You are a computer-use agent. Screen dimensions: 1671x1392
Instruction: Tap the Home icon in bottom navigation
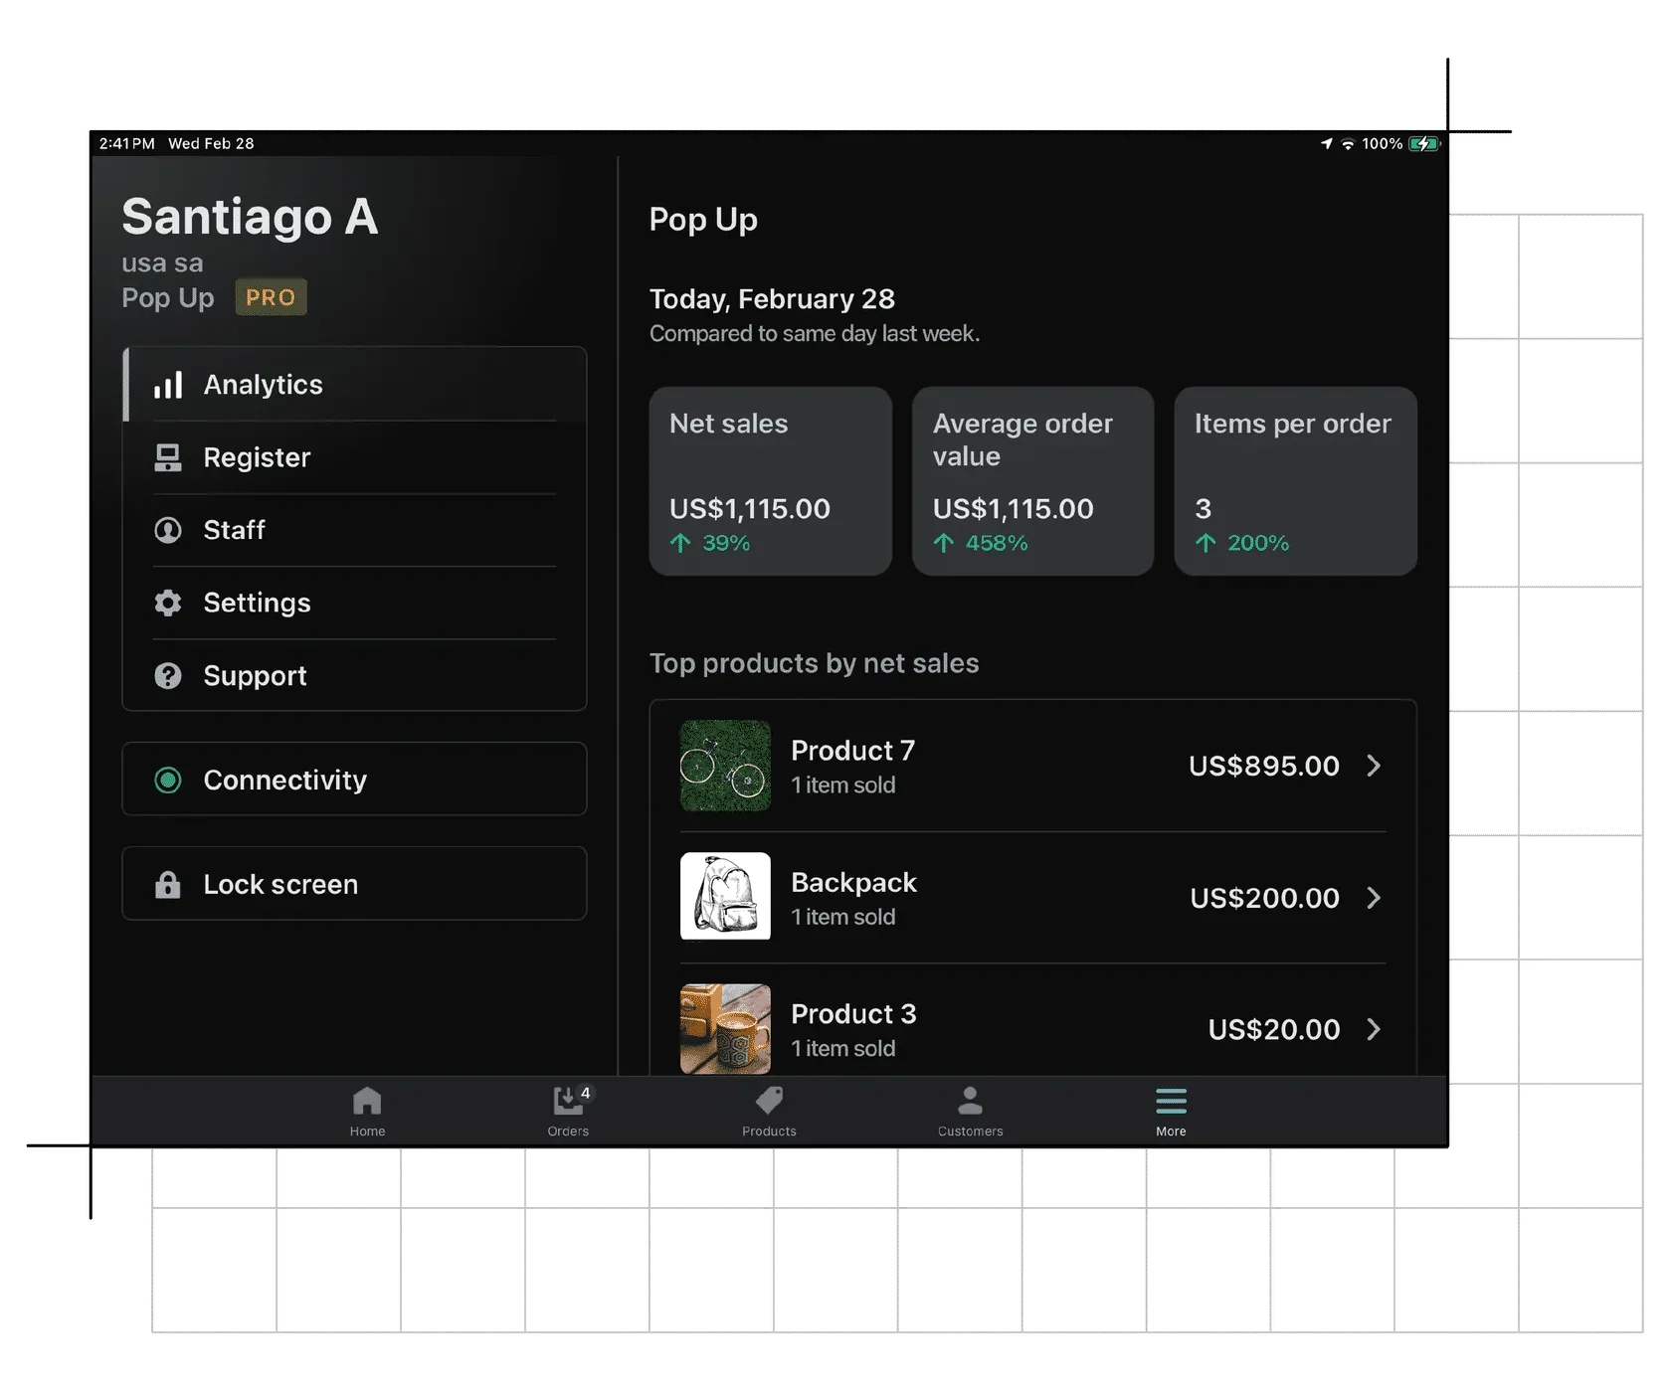[367, 1102]
